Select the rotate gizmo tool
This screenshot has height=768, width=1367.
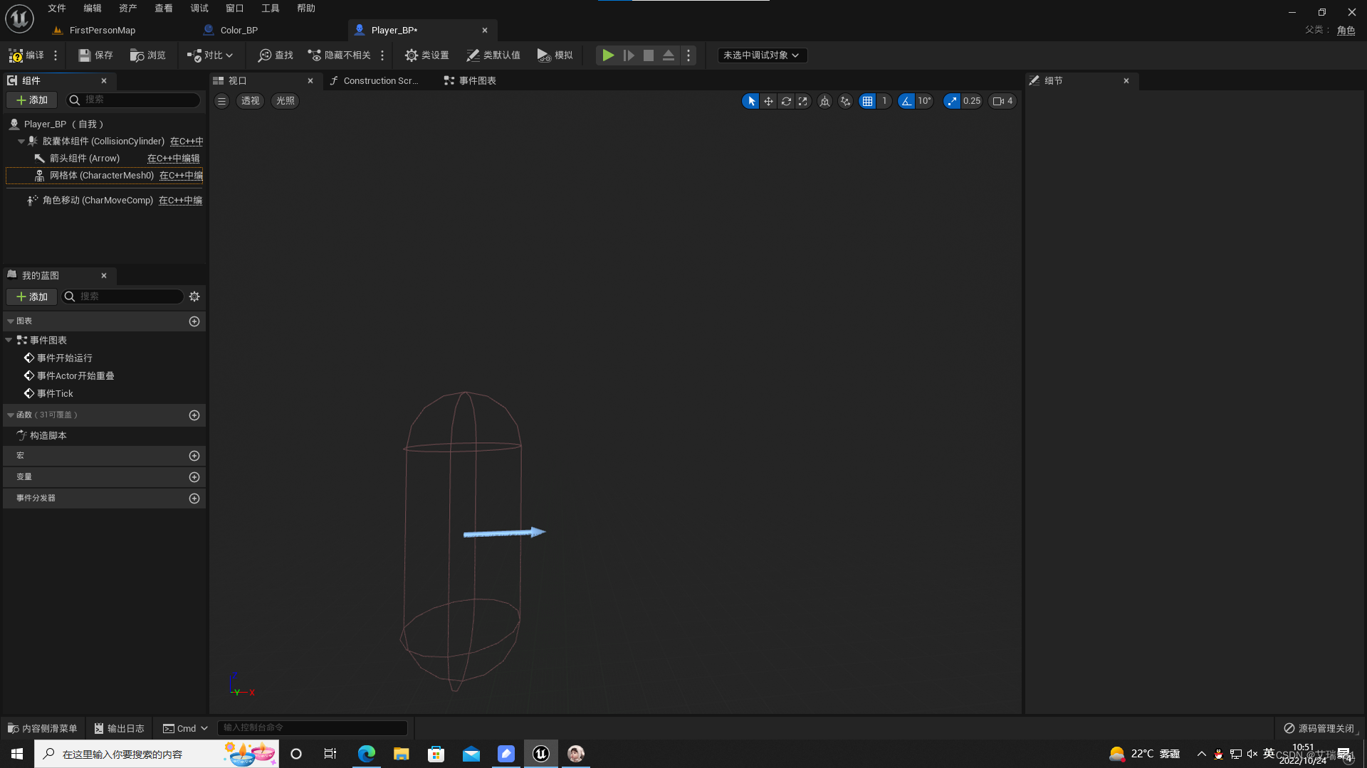(x=786, y=101)
